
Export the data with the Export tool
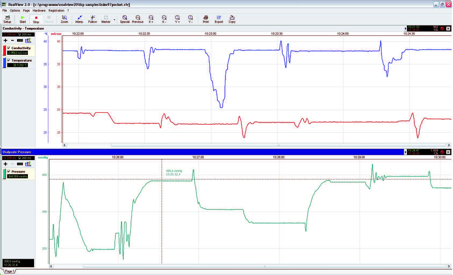[219, 19]
